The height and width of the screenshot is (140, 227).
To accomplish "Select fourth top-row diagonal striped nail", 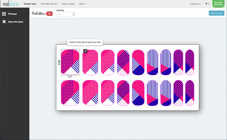I will tap(123, 62).
